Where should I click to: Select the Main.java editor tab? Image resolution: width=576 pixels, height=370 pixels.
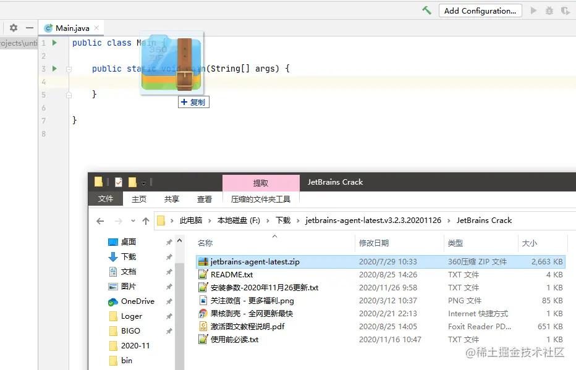72,28
